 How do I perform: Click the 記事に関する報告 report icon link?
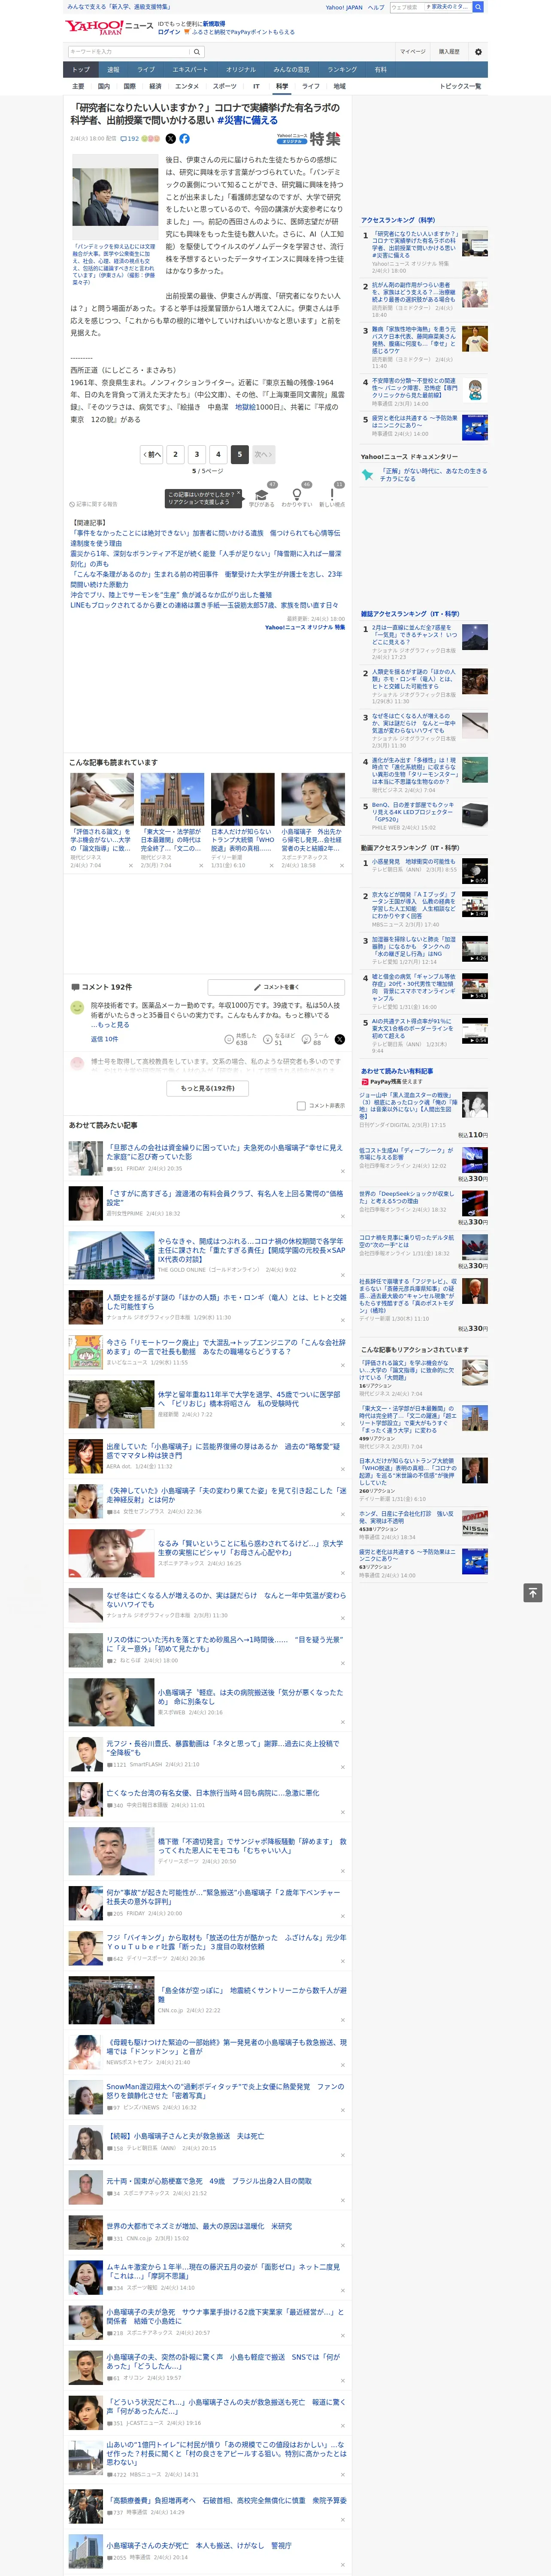coord(94,504)
